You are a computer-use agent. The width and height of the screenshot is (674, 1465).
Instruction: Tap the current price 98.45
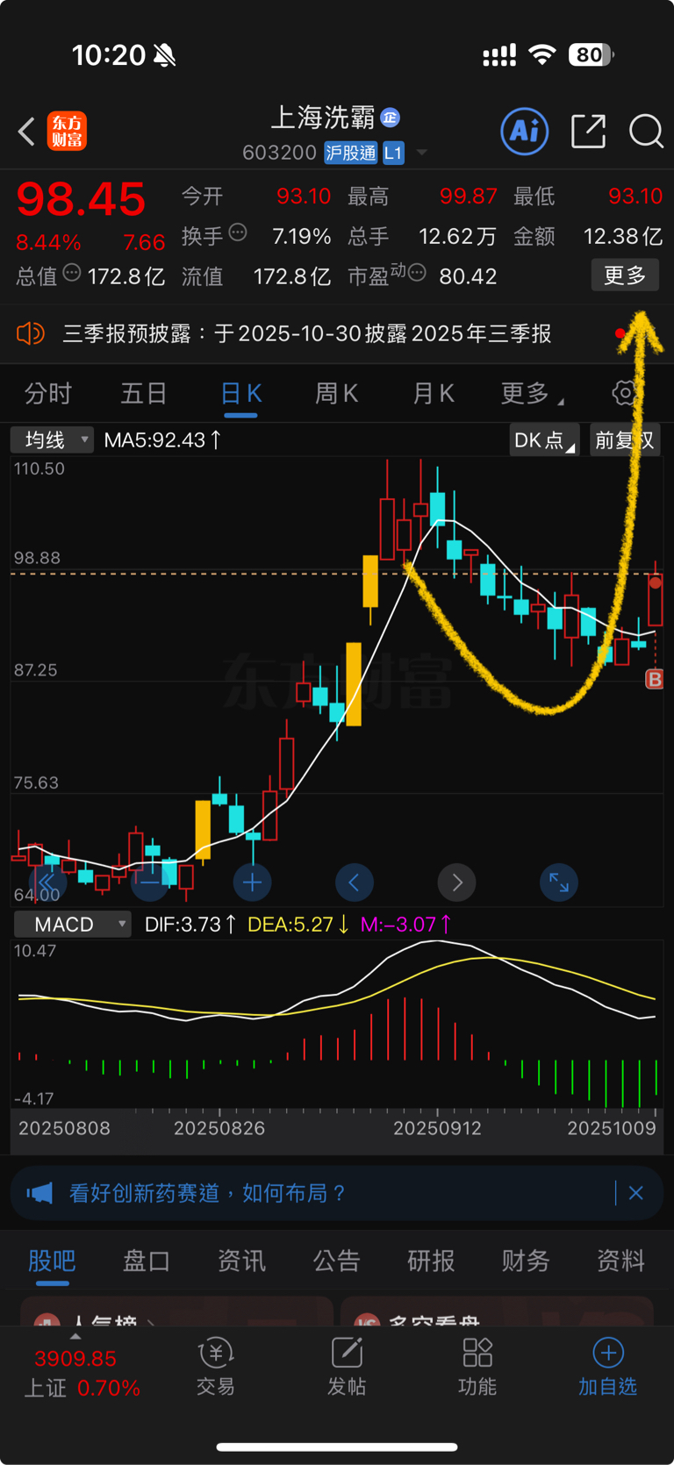click(81, 199)
